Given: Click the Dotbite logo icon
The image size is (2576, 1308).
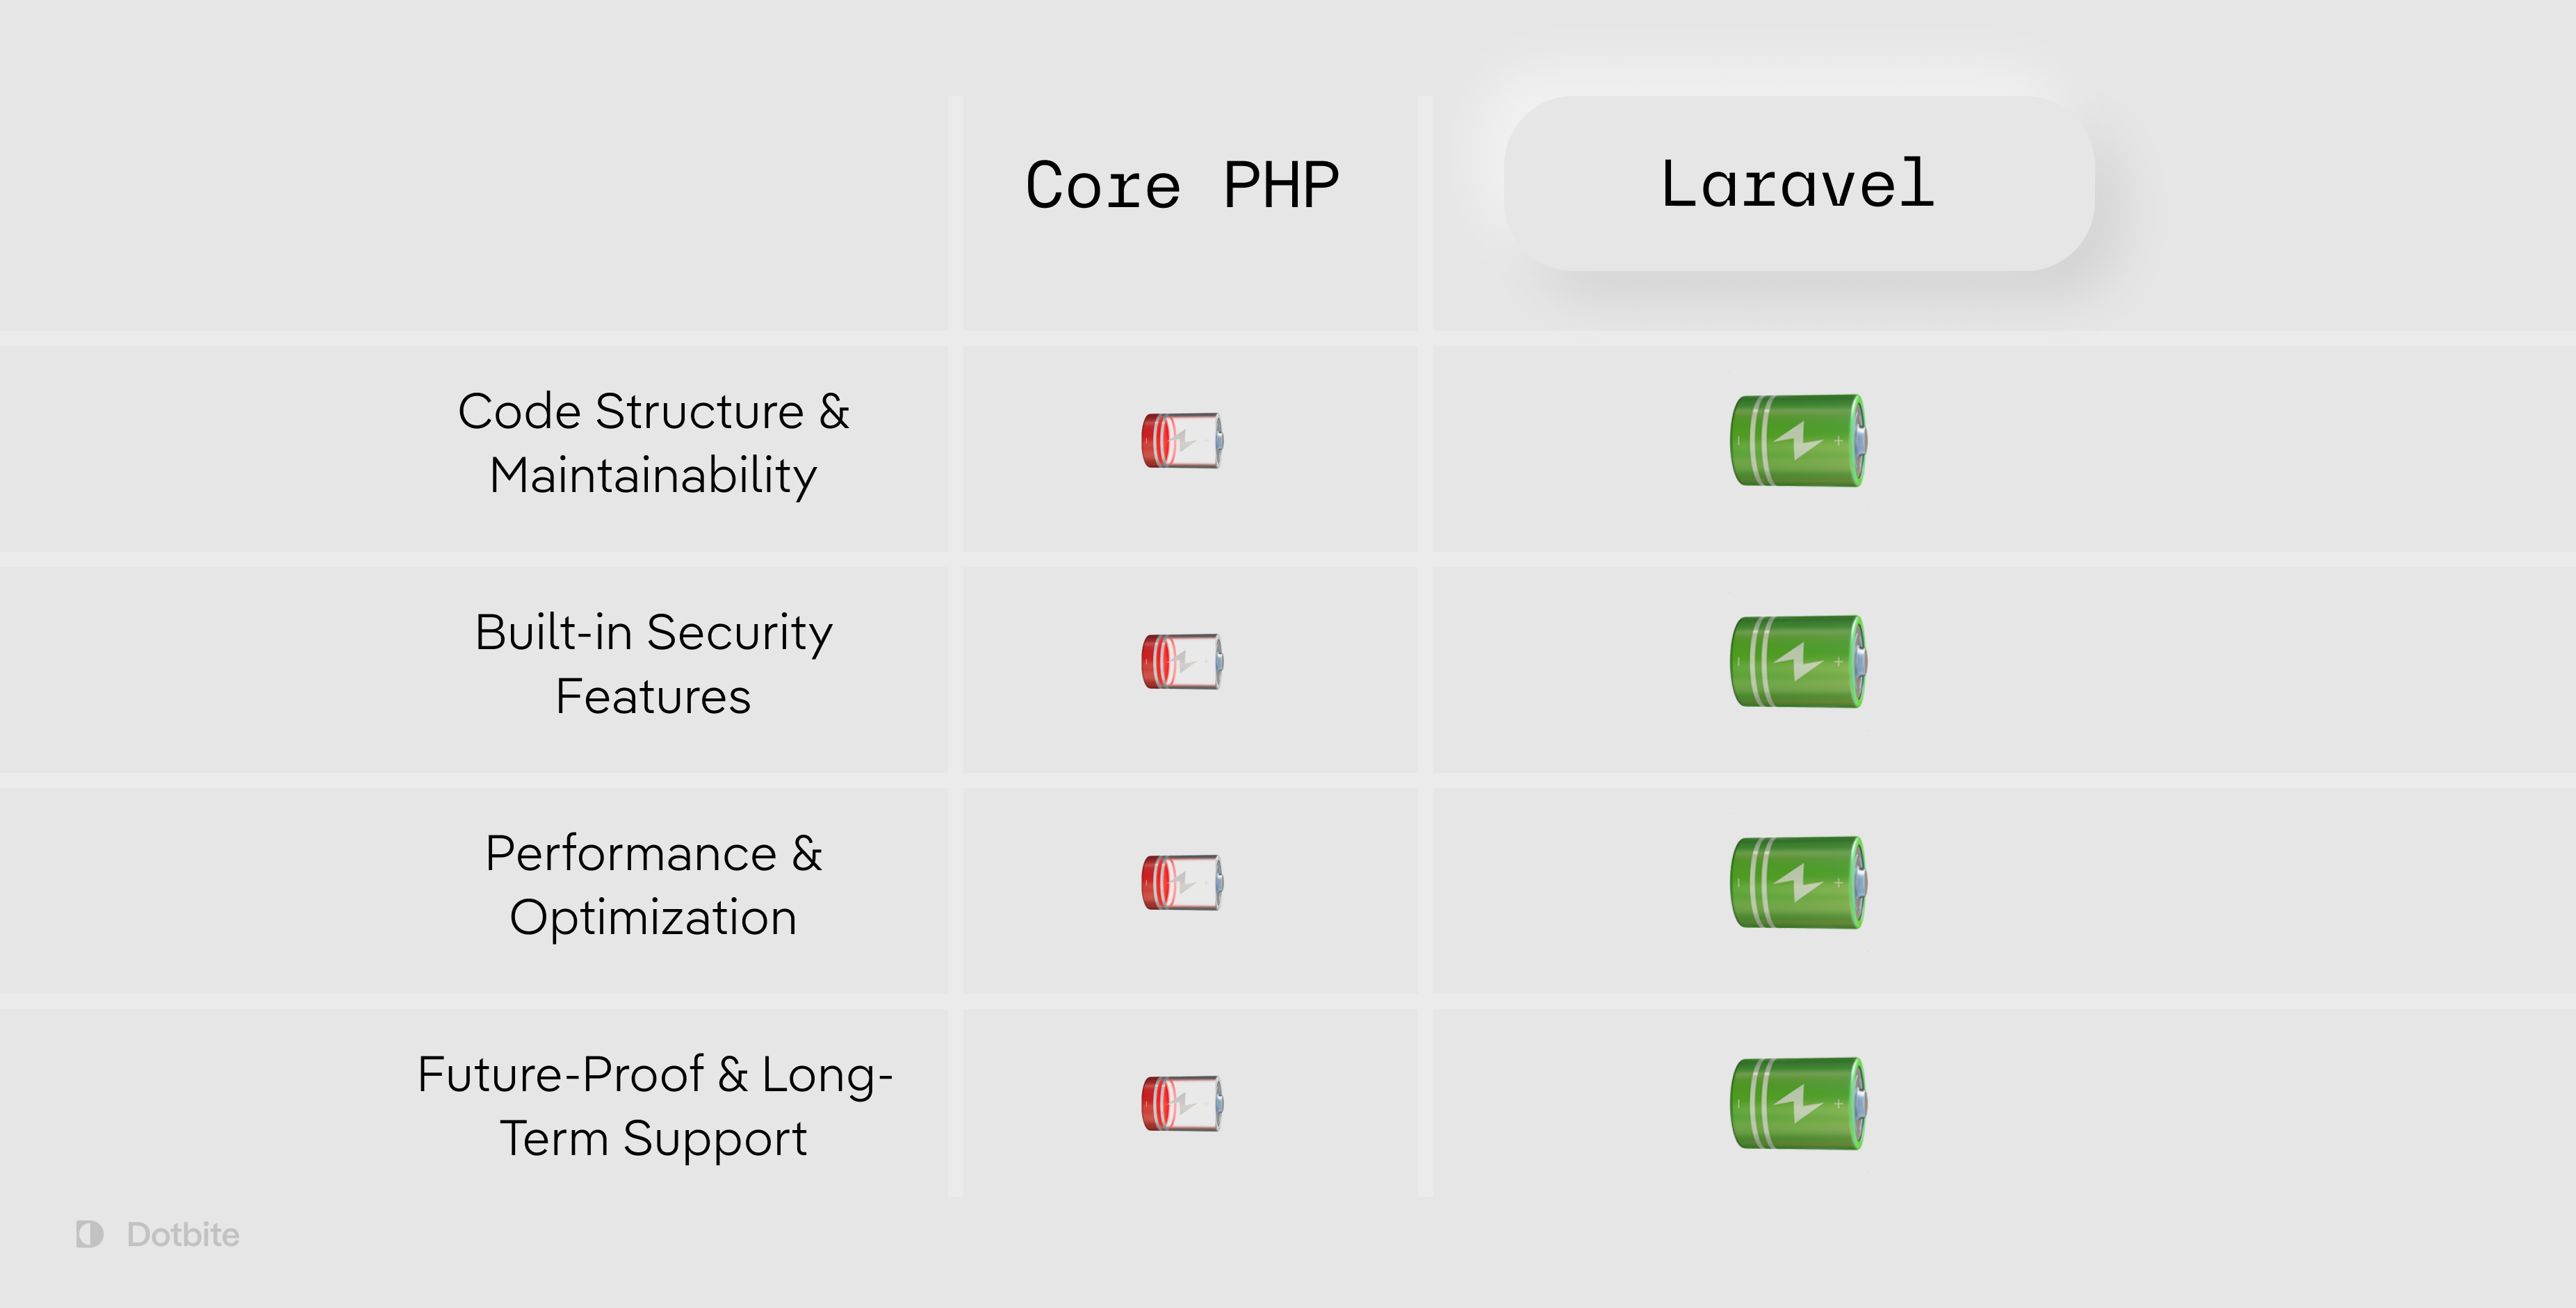Looking at the screenshot, I should point(90,1234).
